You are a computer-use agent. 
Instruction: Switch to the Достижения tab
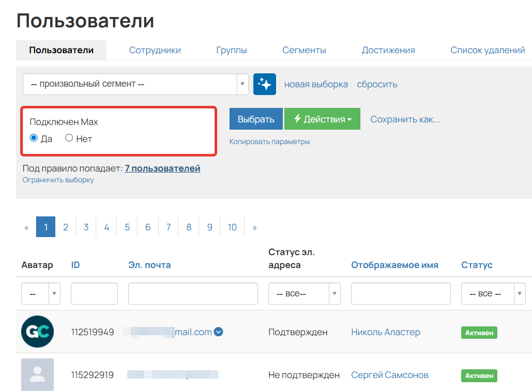click(x=388, y=50)
